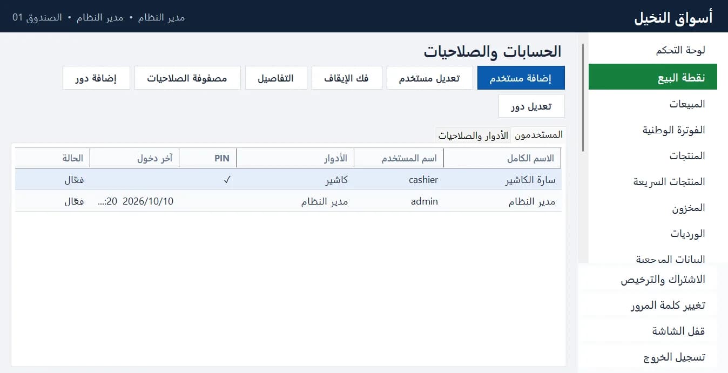Open مصفوفة الصلاحيات permissions matrix
Screen dimensions: 728x373
(187, 78)
